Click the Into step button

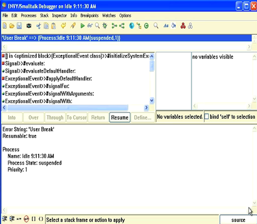pos(12,118)
